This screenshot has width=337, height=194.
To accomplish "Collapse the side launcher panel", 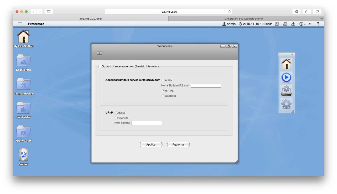I will pyautogui.click(x=293, y=54).
